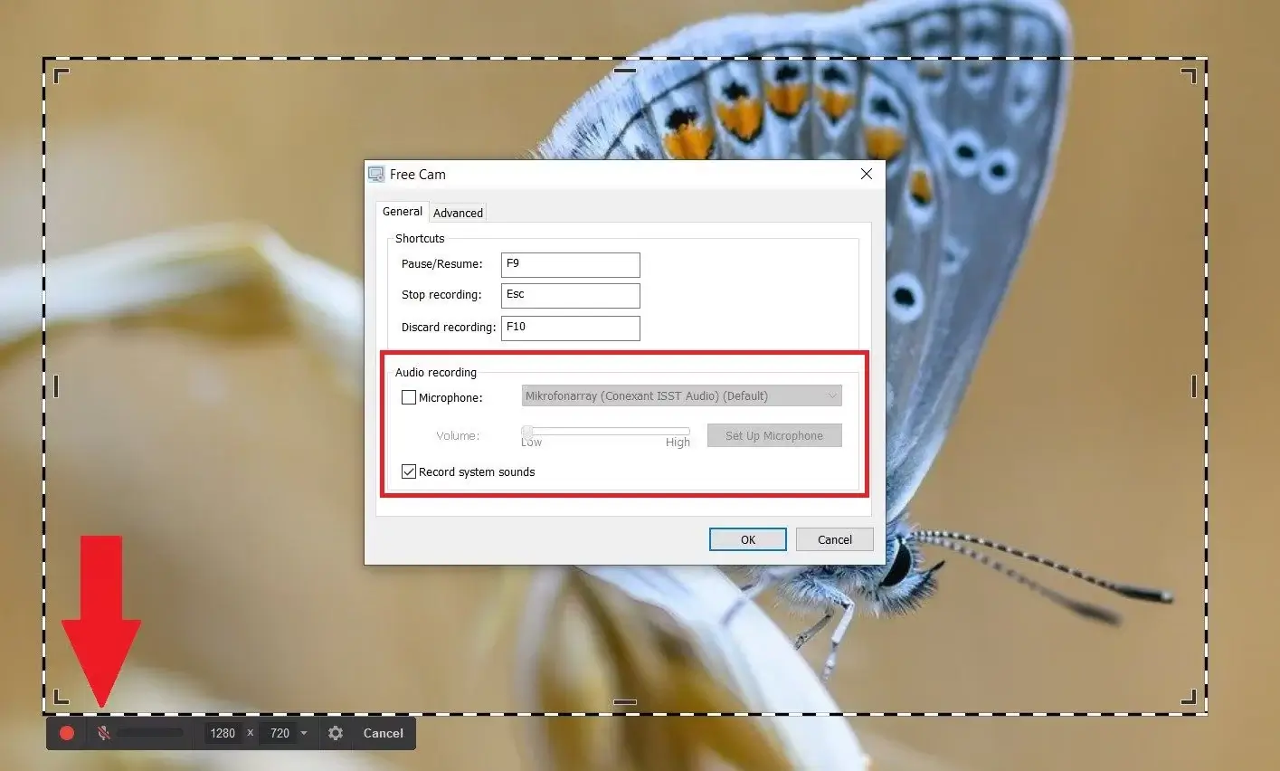Close the Free Cam dialog
Screen dimensions: 1280x771
(866, 174)
